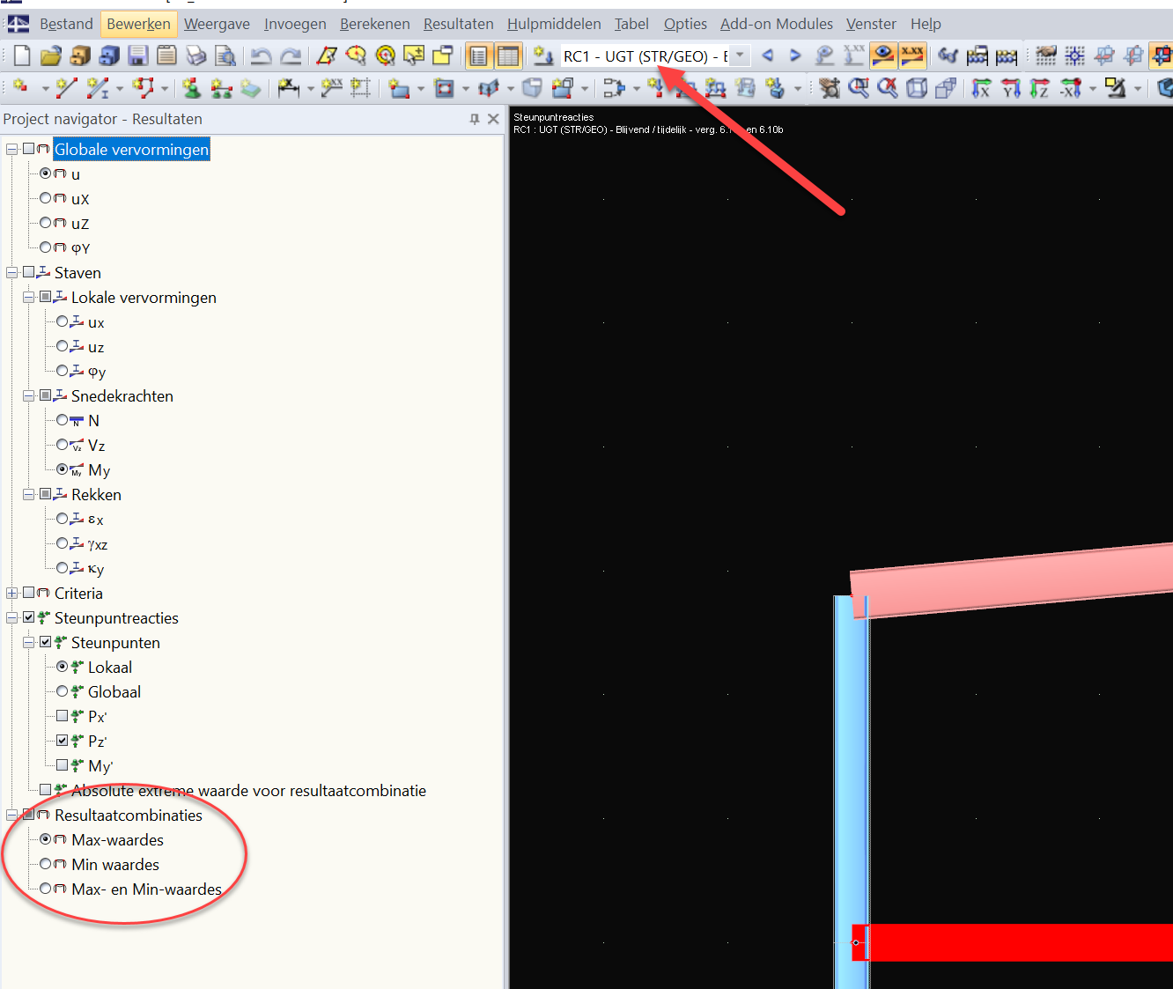Uncheck Steunpuntreacties checkbox
This screenshot has width=1173, height=989.
coord(29,617)
